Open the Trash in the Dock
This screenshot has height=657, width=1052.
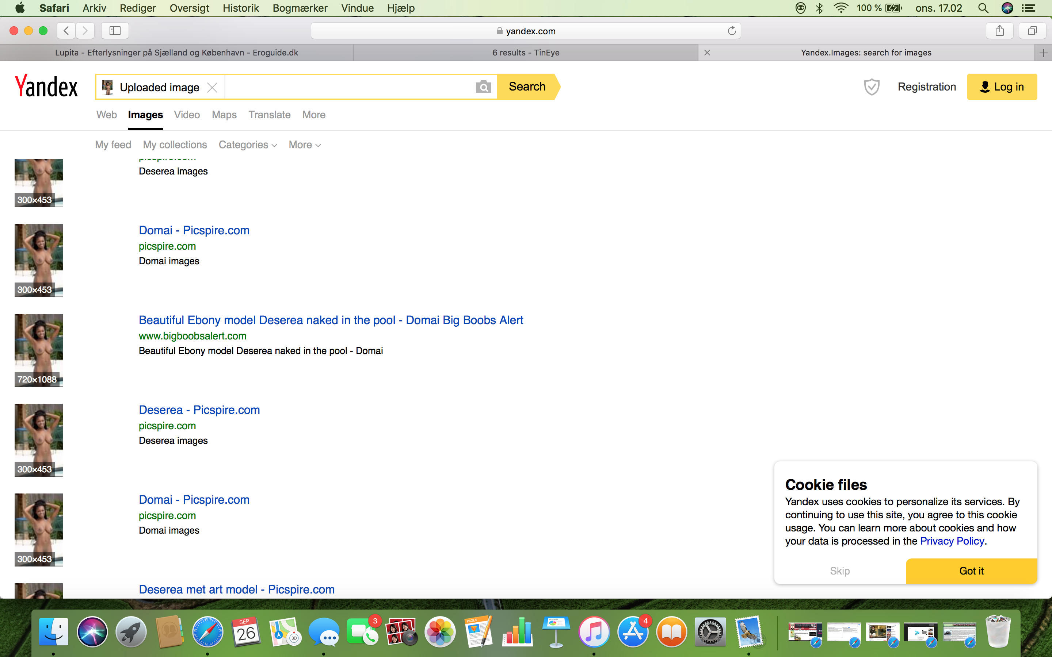[998, 631]
